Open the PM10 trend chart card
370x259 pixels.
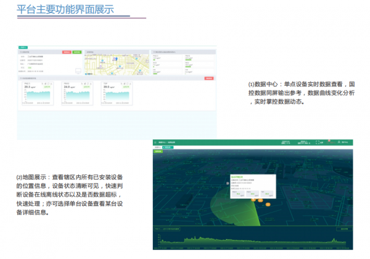tap(78, 93)
